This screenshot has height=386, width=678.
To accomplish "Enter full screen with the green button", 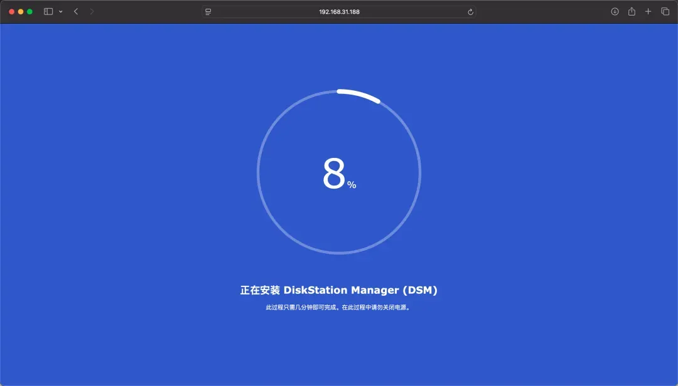I will pyautogui.click(x=30, y=12).
